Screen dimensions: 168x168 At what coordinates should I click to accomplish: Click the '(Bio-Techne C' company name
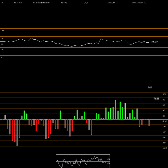[x=139, y=3]
